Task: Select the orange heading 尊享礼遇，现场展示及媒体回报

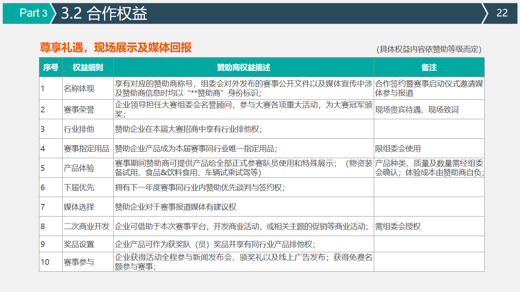Action: pos(115,48)
